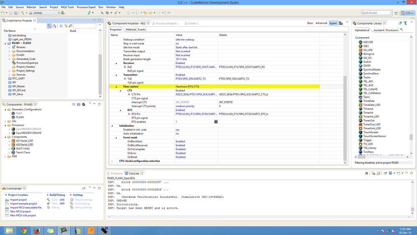417x235 pixels.
Task: Click add component icon in Components Library
Action: click(x=400, y=23)
